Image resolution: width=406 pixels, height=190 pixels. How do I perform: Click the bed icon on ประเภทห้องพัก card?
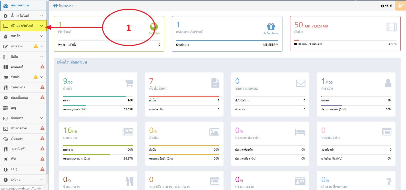(300, 132)
